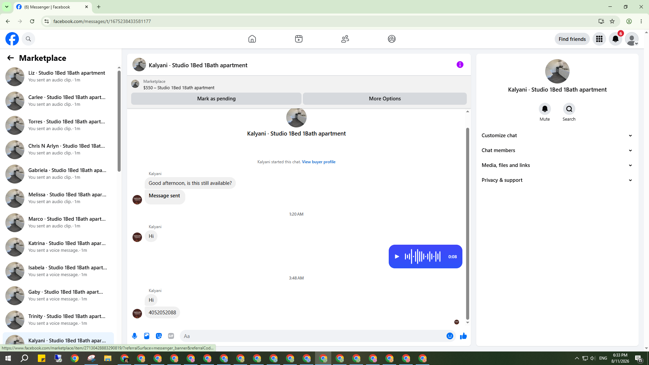Image resolution: width=649 pixels, height=365 pixels.
Task: Open Isabela Studio apartment conversation
Action: pos(58,271)
